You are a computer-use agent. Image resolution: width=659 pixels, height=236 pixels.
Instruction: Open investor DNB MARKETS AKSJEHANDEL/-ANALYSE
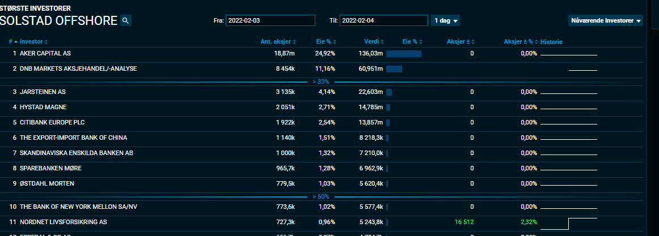tap(78, 68)
